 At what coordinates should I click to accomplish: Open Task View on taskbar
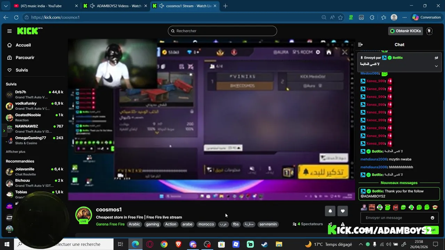click(x=120, y=244)
